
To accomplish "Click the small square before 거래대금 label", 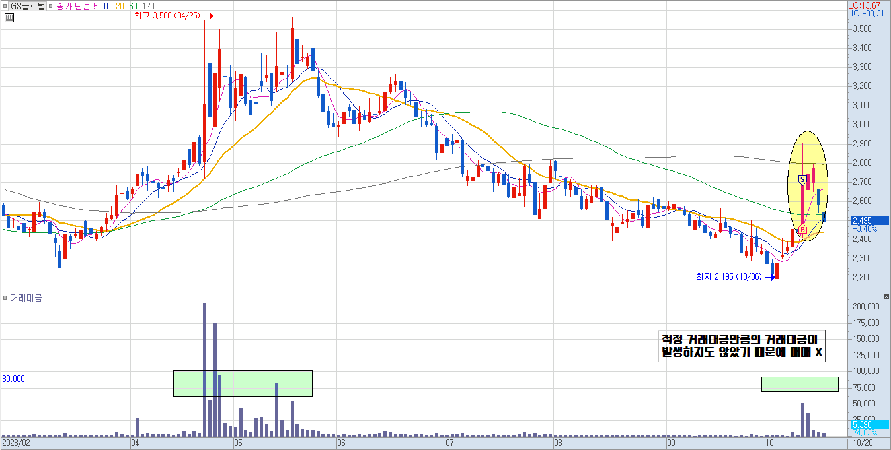I will click(5, 298).
